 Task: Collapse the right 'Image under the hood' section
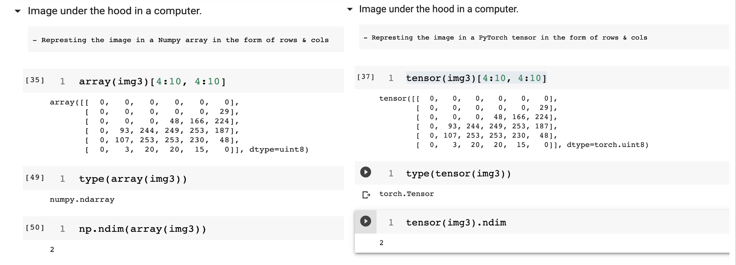pos(350,9)
